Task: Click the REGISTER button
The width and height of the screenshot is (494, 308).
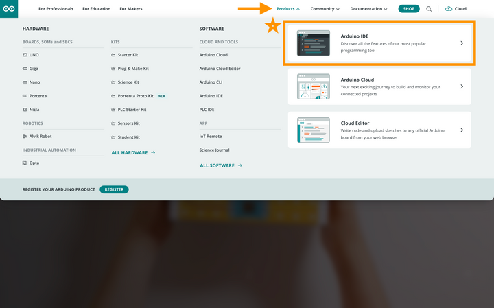Action: click(x=114, y=189)
